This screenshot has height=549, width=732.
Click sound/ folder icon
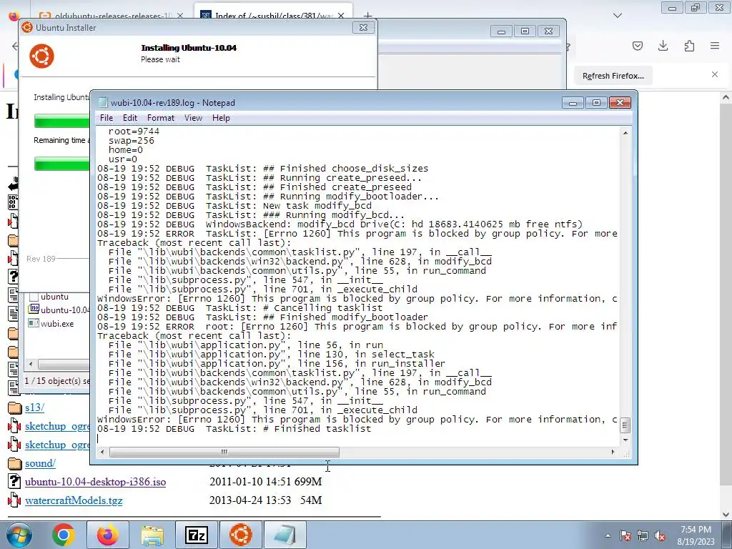(15, 463)
